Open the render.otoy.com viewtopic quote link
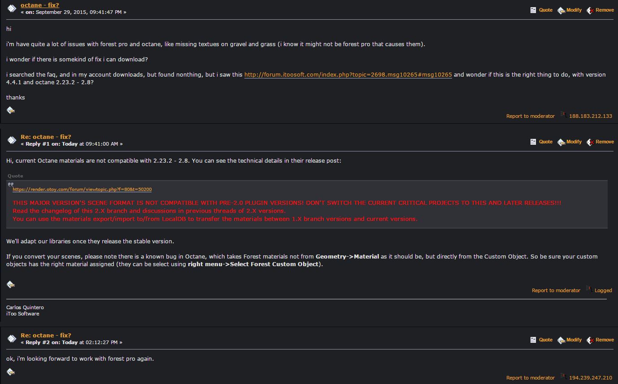Image resolution: width=618 pixels, height=384 pixels. pos(82,190)
